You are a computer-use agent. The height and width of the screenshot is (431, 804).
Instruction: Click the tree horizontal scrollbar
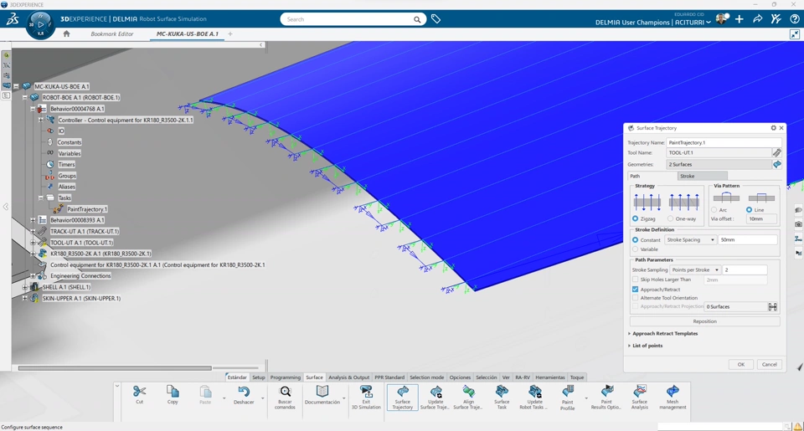tap(115, 368)
